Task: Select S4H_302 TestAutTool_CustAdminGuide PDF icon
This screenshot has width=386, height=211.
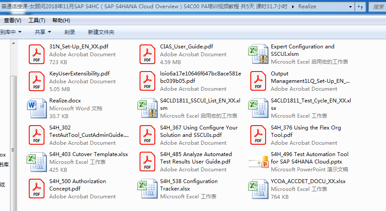Action: (37, 135)
